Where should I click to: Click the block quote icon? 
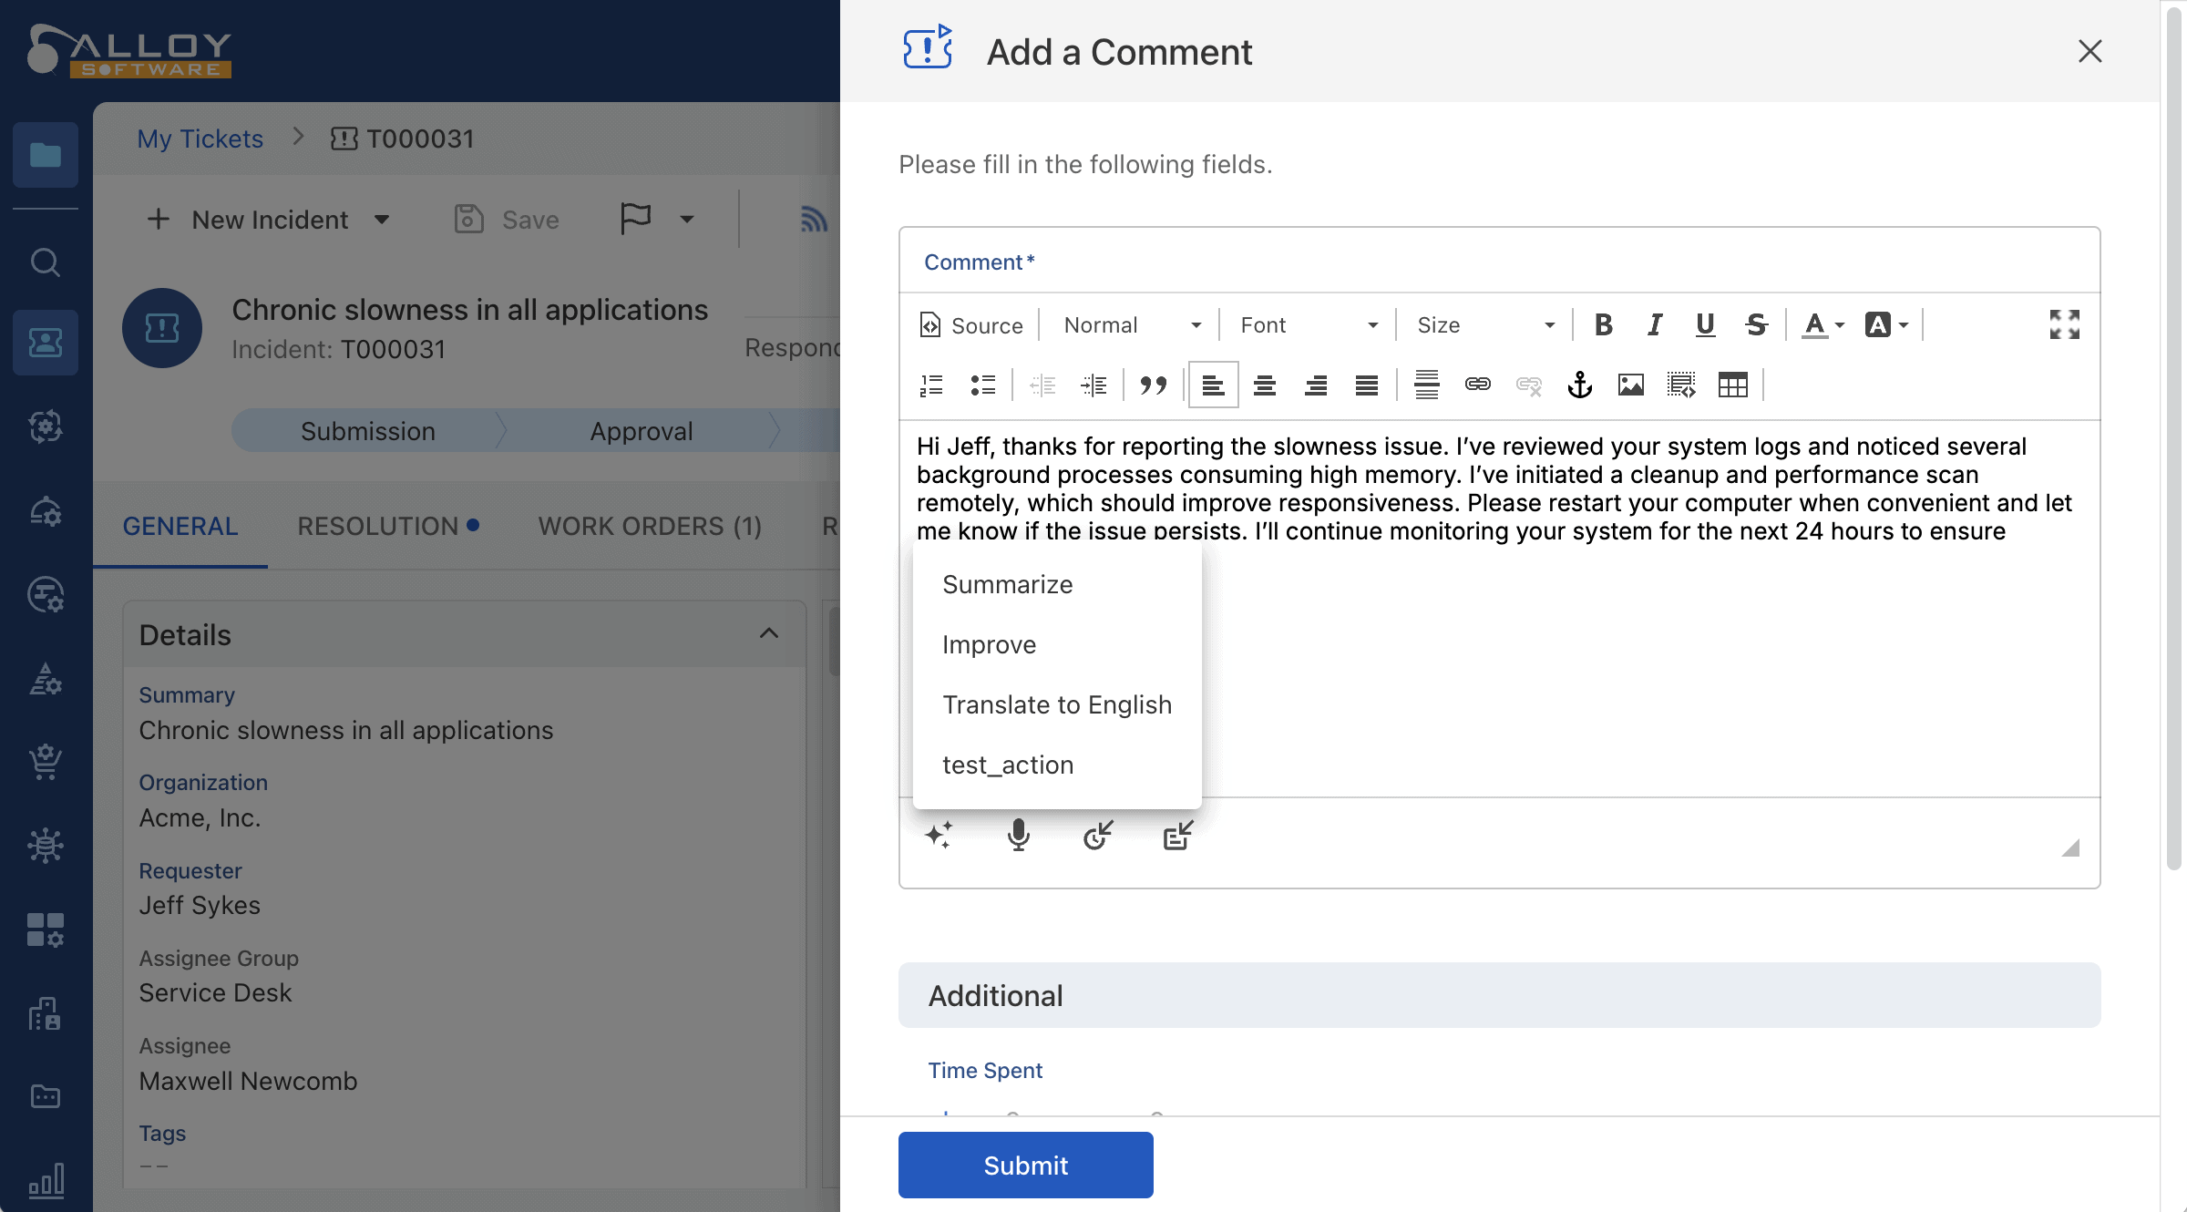(x=1153, y=385)
